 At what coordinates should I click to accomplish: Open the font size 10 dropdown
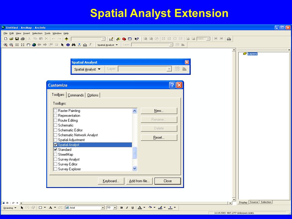click(115, 208)
